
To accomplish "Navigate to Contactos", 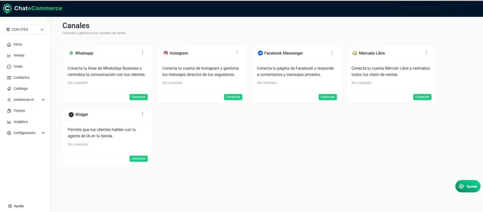I will 22,78.
